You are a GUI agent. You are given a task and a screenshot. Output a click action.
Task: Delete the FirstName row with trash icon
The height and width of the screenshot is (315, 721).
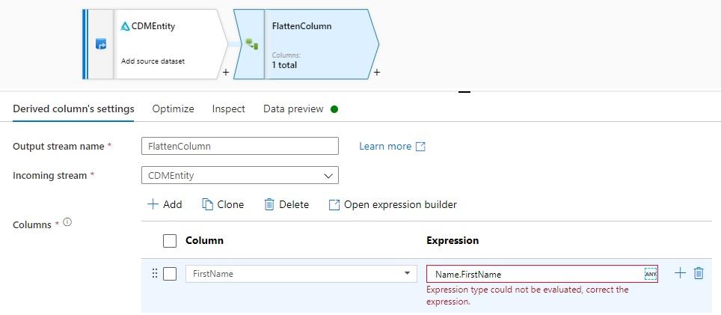coord(699,273)
